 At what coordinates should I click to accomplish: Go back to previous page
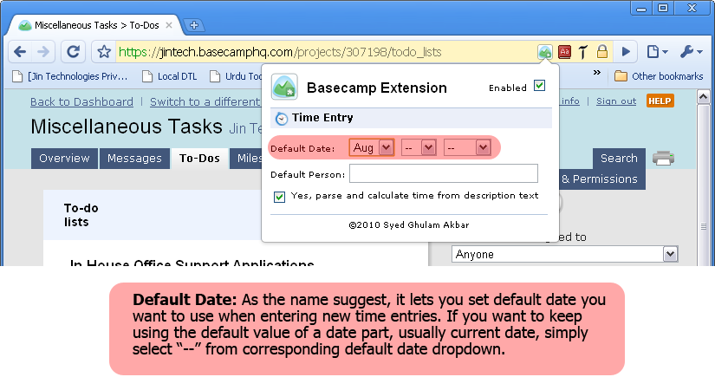click(20, 51)
